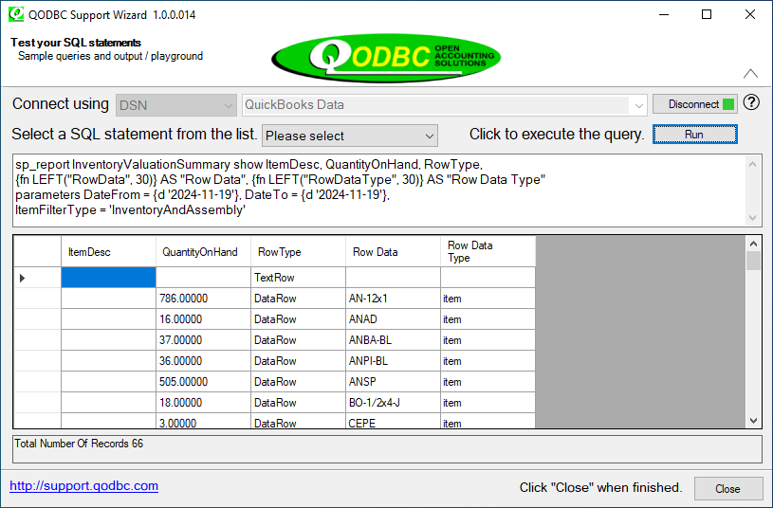Screen dimensions: 773x508
Task: Click the SQL box scroll up arrow
Action: coord(752,164)
